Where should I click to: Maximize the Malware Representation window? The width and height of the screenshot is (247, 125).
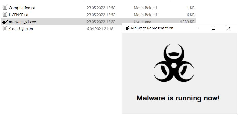click(213, 28)
